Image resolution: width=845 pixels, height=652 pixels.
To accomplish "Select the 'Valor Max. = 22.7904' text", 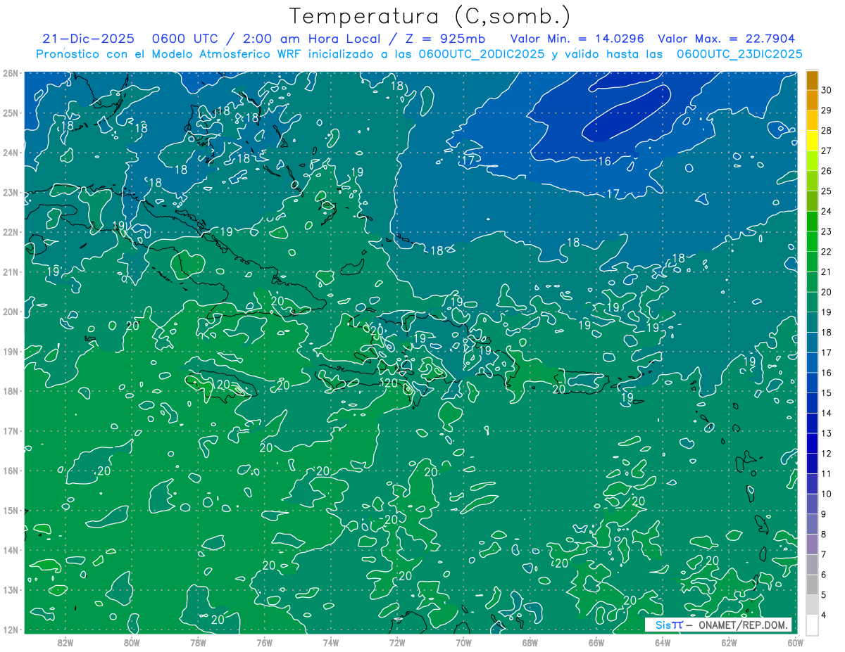I will (x=726, y=39).
